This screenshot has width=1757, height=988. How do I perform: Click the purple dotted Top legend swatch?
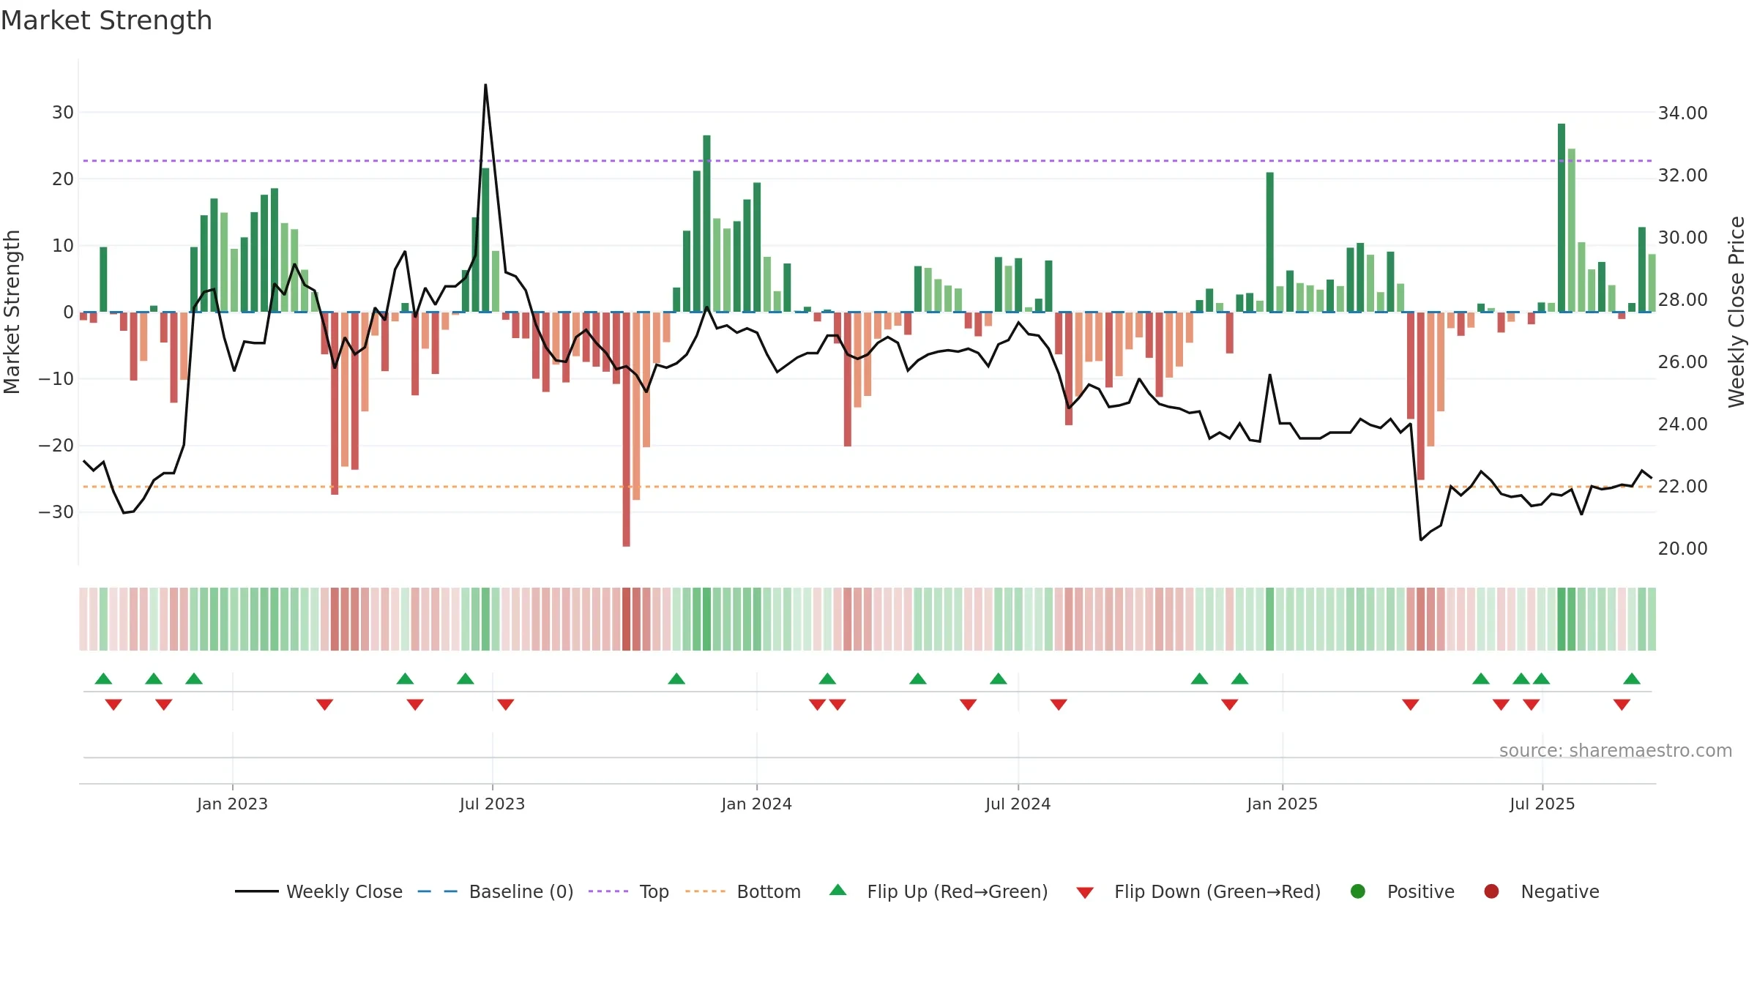tap(608, 891)
